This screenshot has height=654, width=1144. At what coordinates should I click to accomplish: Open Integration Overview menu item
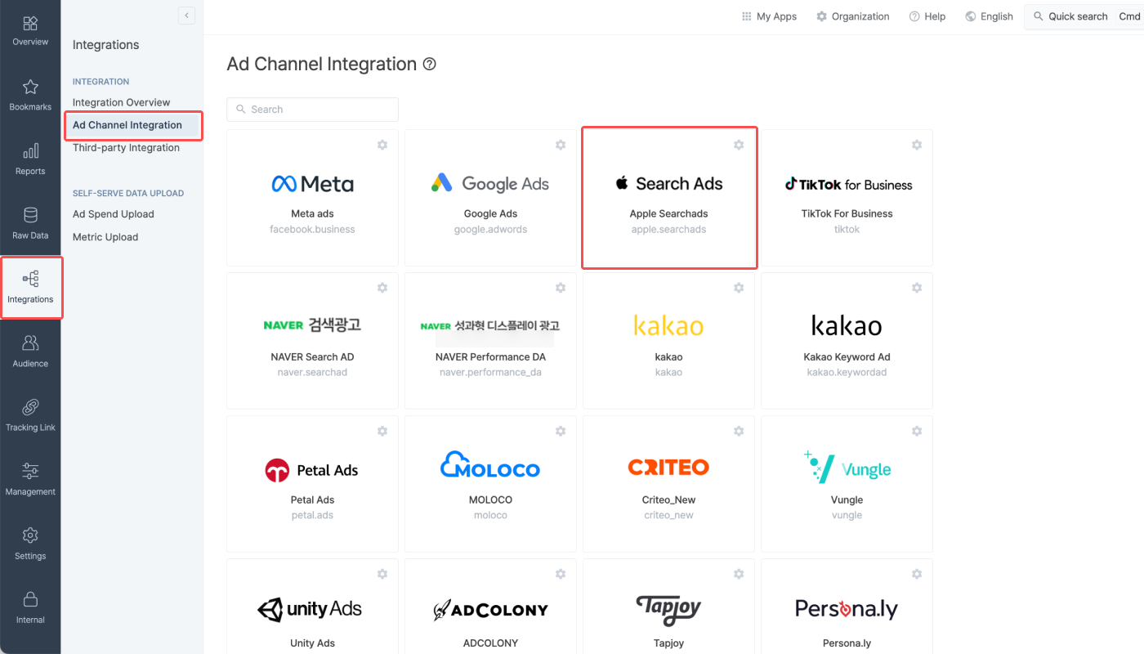122,102
